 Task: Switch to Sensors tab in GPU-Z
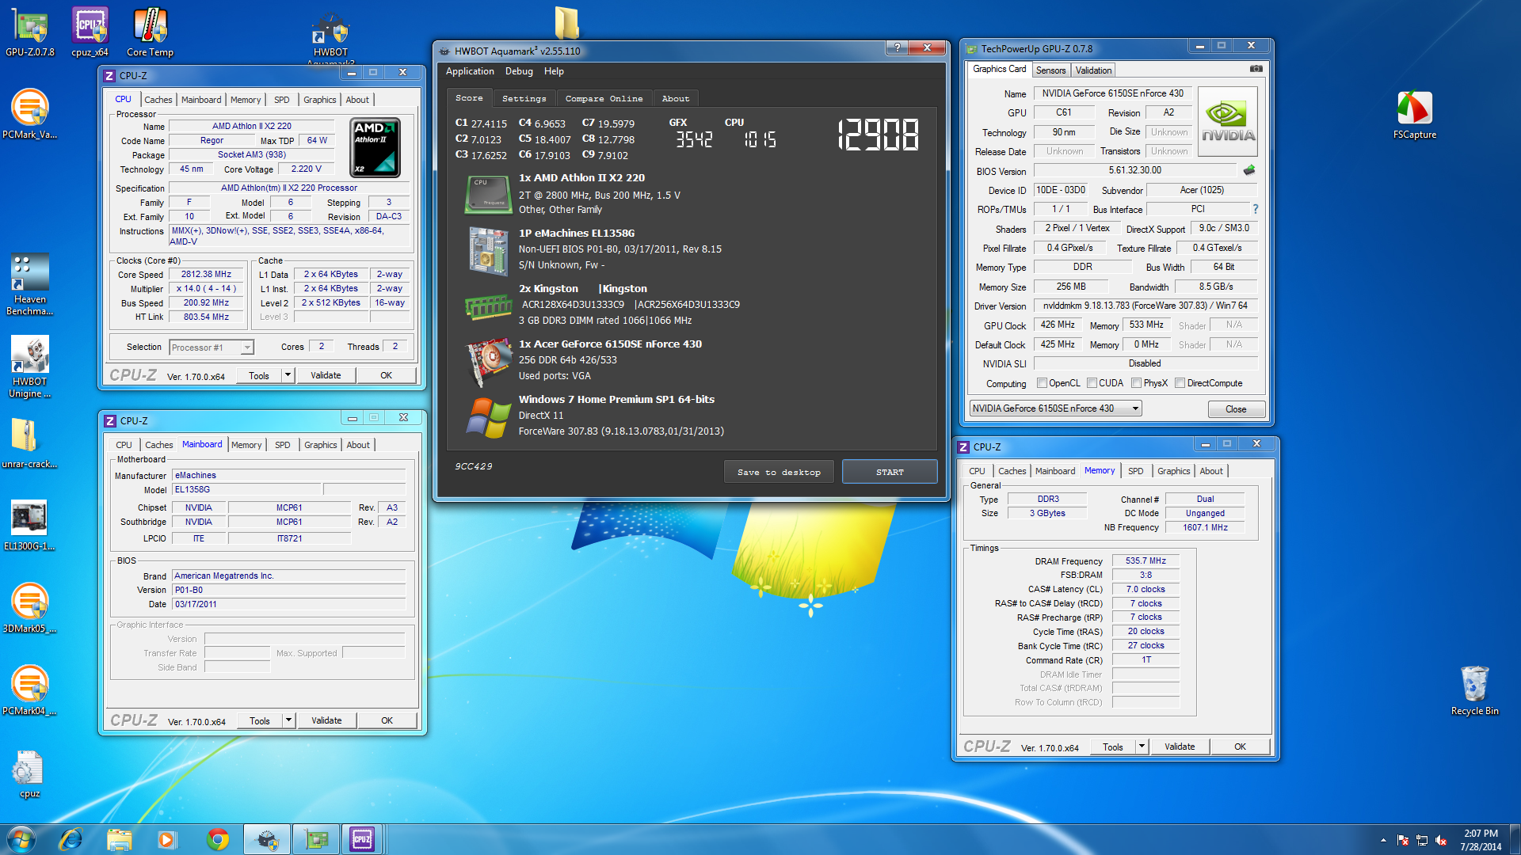tap(1051, 70)
